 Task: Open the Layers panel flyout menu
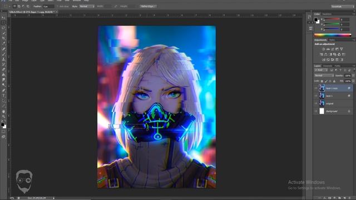(354, 66)
